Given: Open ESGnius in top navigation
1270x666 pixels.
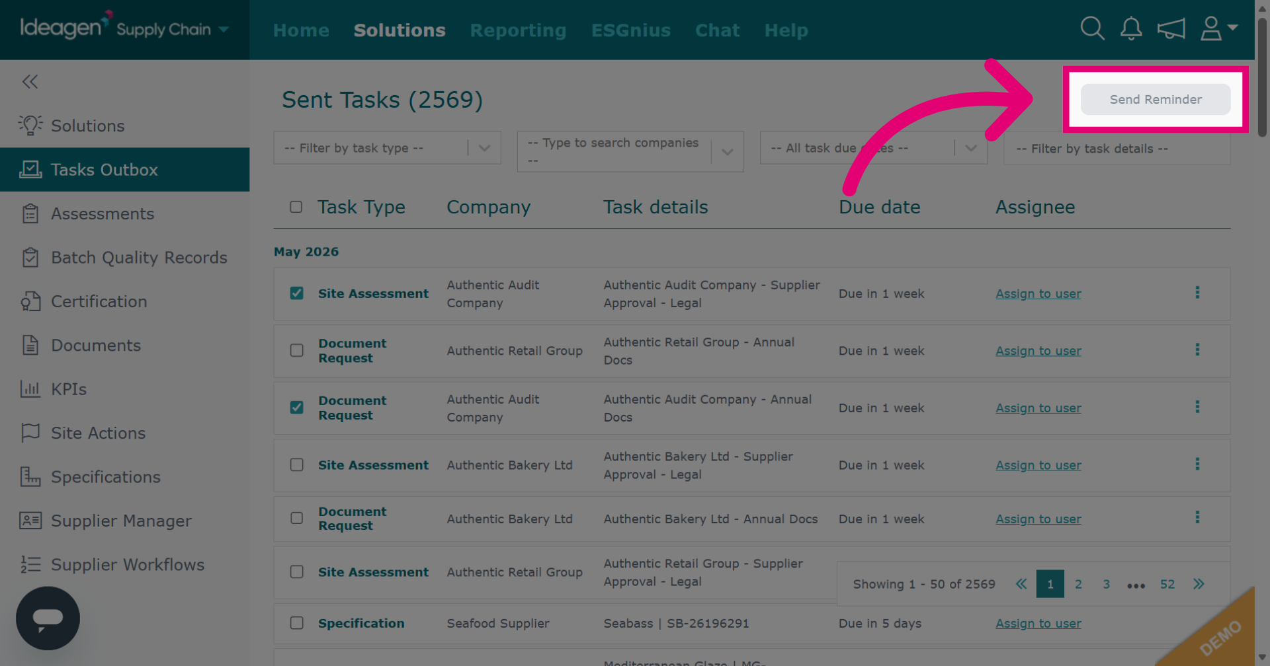Looking at the screenshot, I should pos(630,30).
